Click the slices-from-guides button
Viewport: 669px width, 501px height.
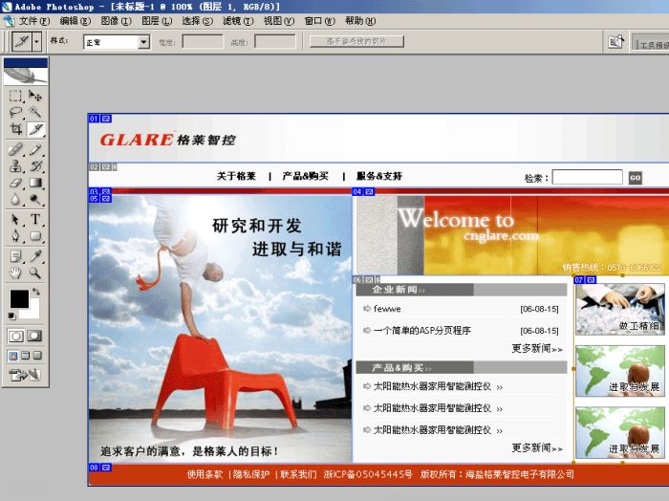click(x=356, y=41)
